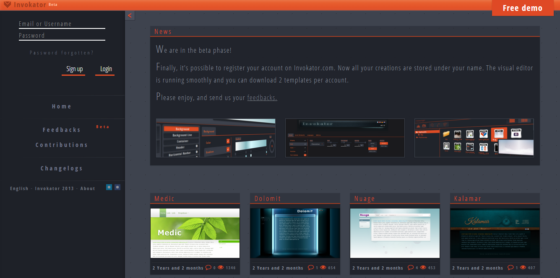The width and height of the screenshot is (560, 278).
Task: Click the Invokator brand name in header
Action: 30,5
